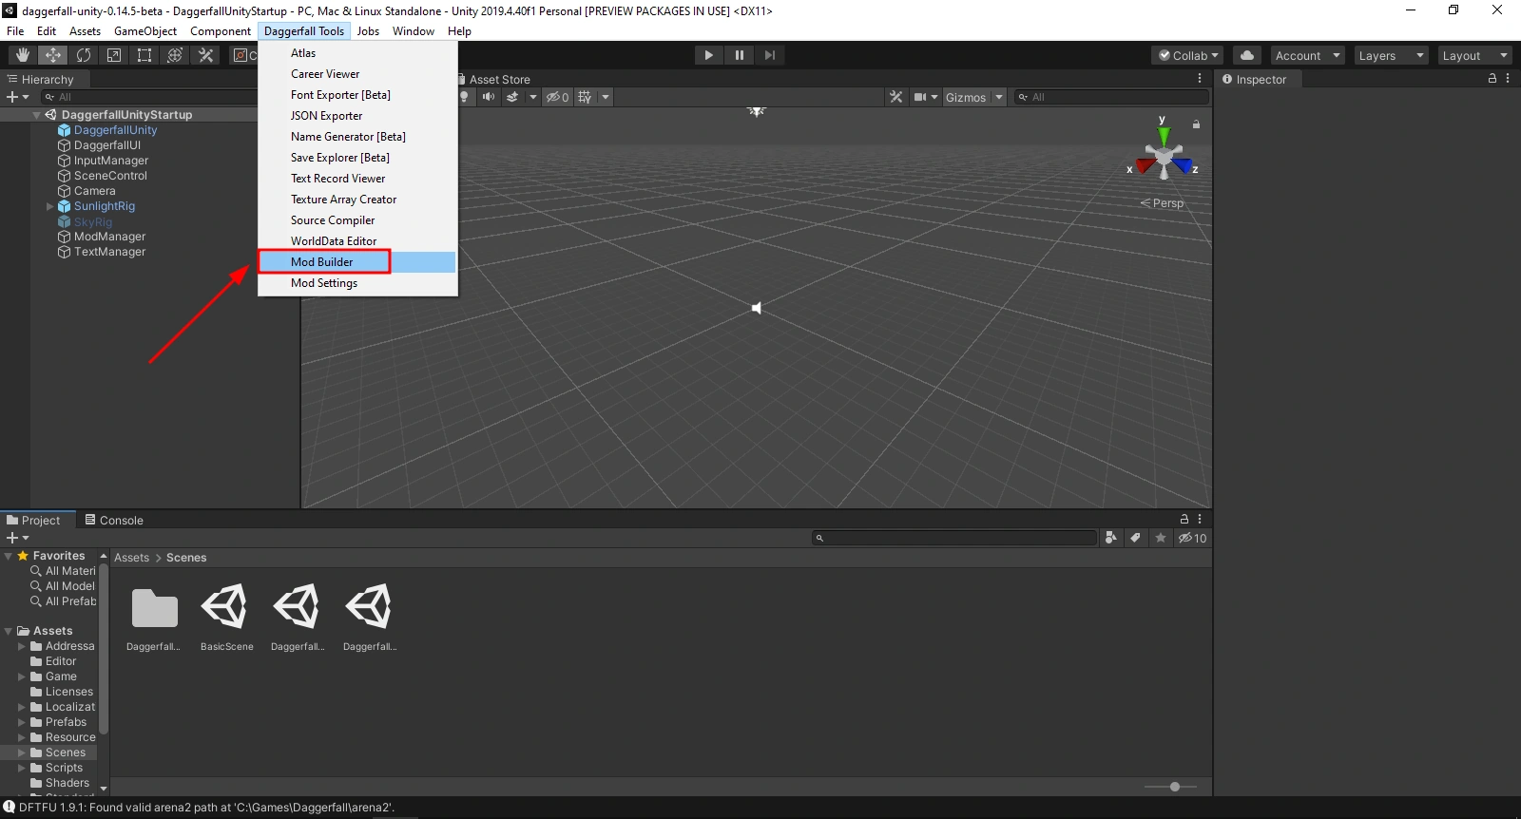
Task: Toggle scene audio in Scene view
Action: click(x=489, y=97)
